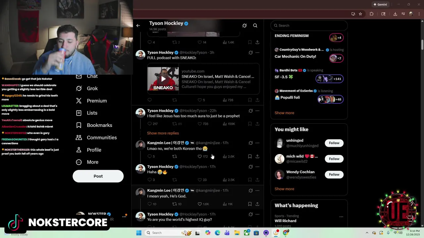Follow mich wild account

pos(334,159)
